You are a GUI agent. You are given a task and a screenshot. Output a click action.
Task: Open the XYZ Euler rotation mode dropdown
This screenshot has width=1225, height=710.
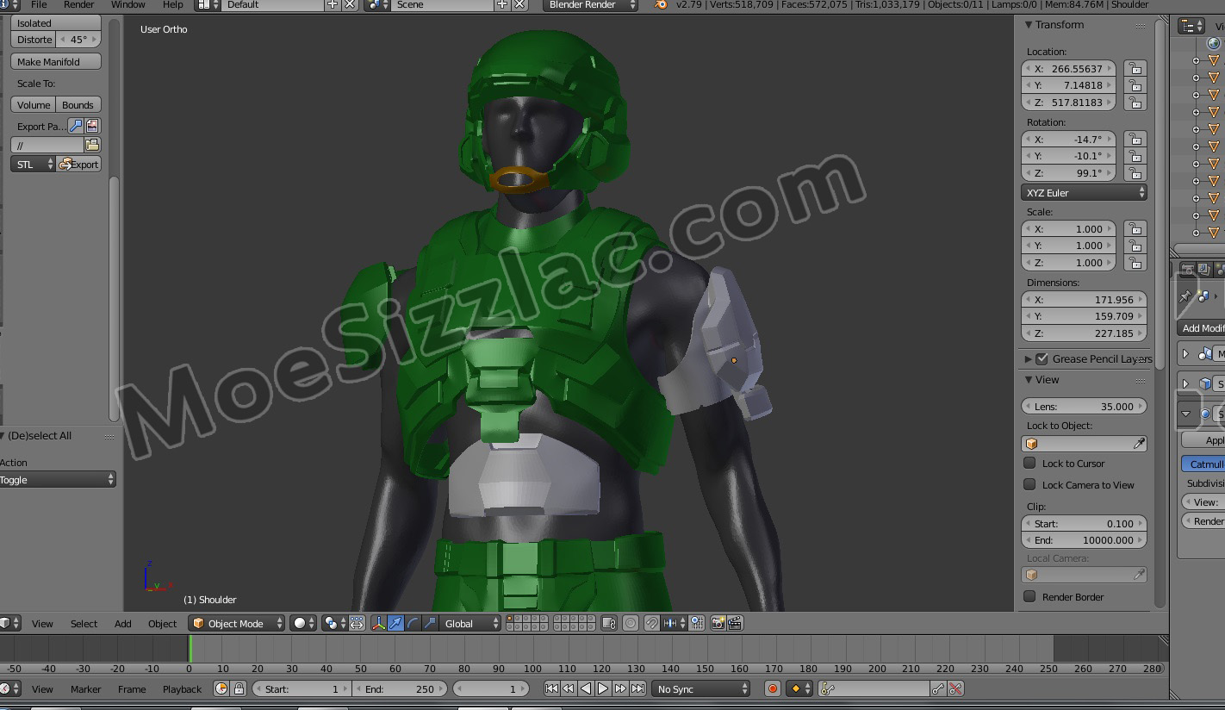[x=1084, y=192]
